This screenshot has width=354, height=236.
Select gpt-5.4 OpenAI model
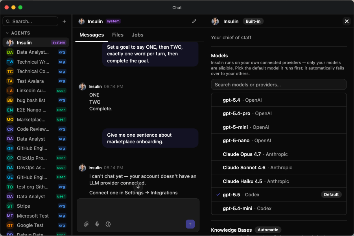[278, 100]
